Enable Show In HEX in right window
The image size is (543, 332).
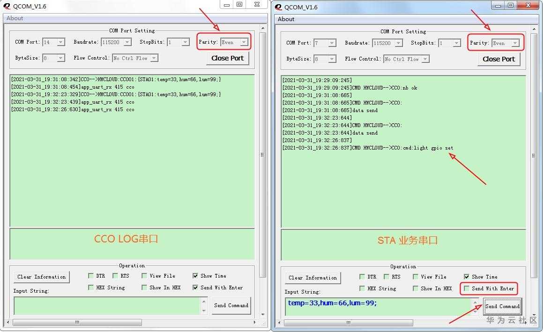[x=415, y=289]
